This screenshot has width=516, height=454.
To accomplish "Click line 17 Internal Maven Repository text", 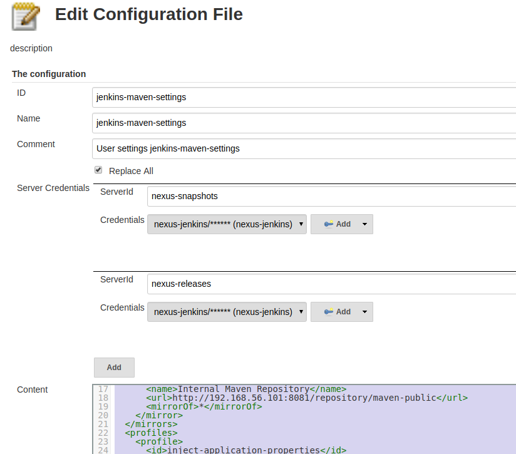I will [244, 390].
